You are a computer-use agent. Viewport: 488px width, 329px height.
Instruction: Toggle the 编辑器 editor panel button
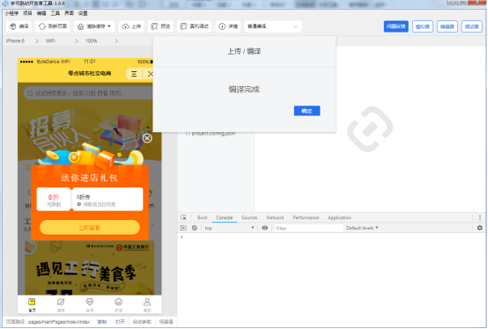tap(447, 26)
